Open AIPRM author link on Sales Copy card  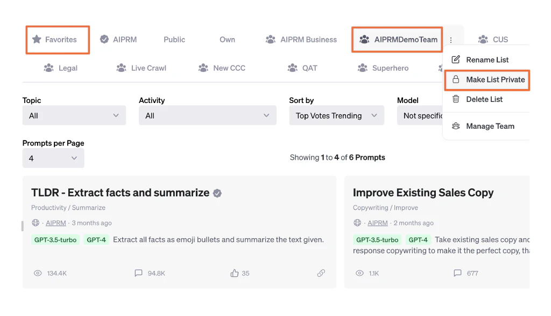pyautogui.click(x=378, y=223)
